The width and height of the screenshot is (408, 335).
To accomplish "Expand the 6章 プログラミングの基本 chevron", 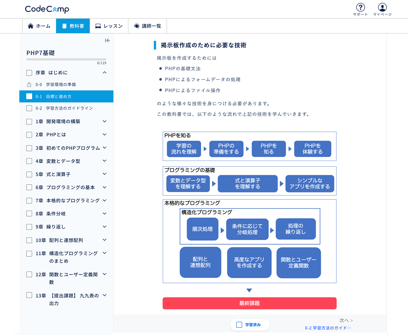I will tap(105, 187).
